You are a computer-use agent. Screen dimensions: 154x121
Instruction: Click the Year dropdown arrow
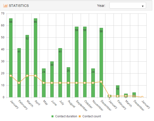[x=142, y=6]
